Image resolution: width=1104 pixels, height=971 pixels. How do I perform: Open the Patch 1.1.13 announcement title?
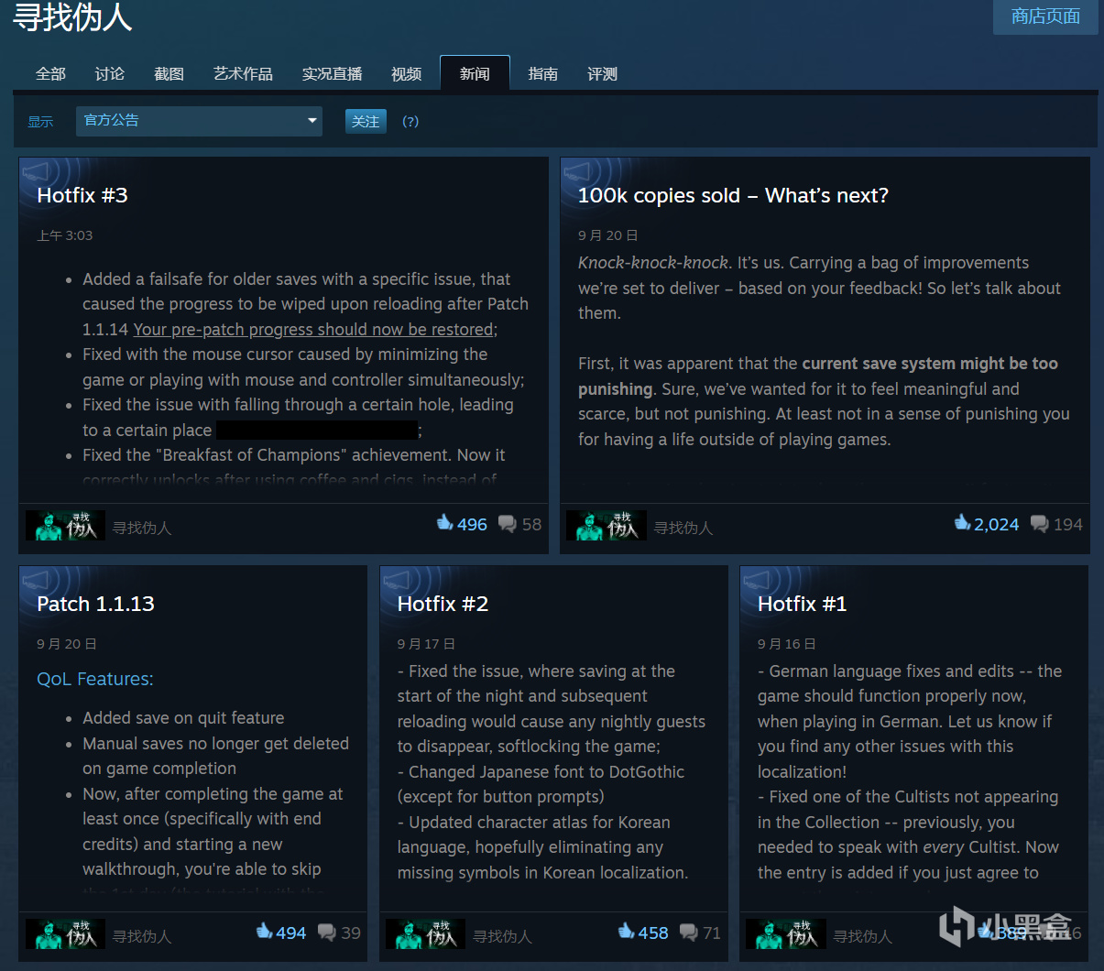point(95,604)
